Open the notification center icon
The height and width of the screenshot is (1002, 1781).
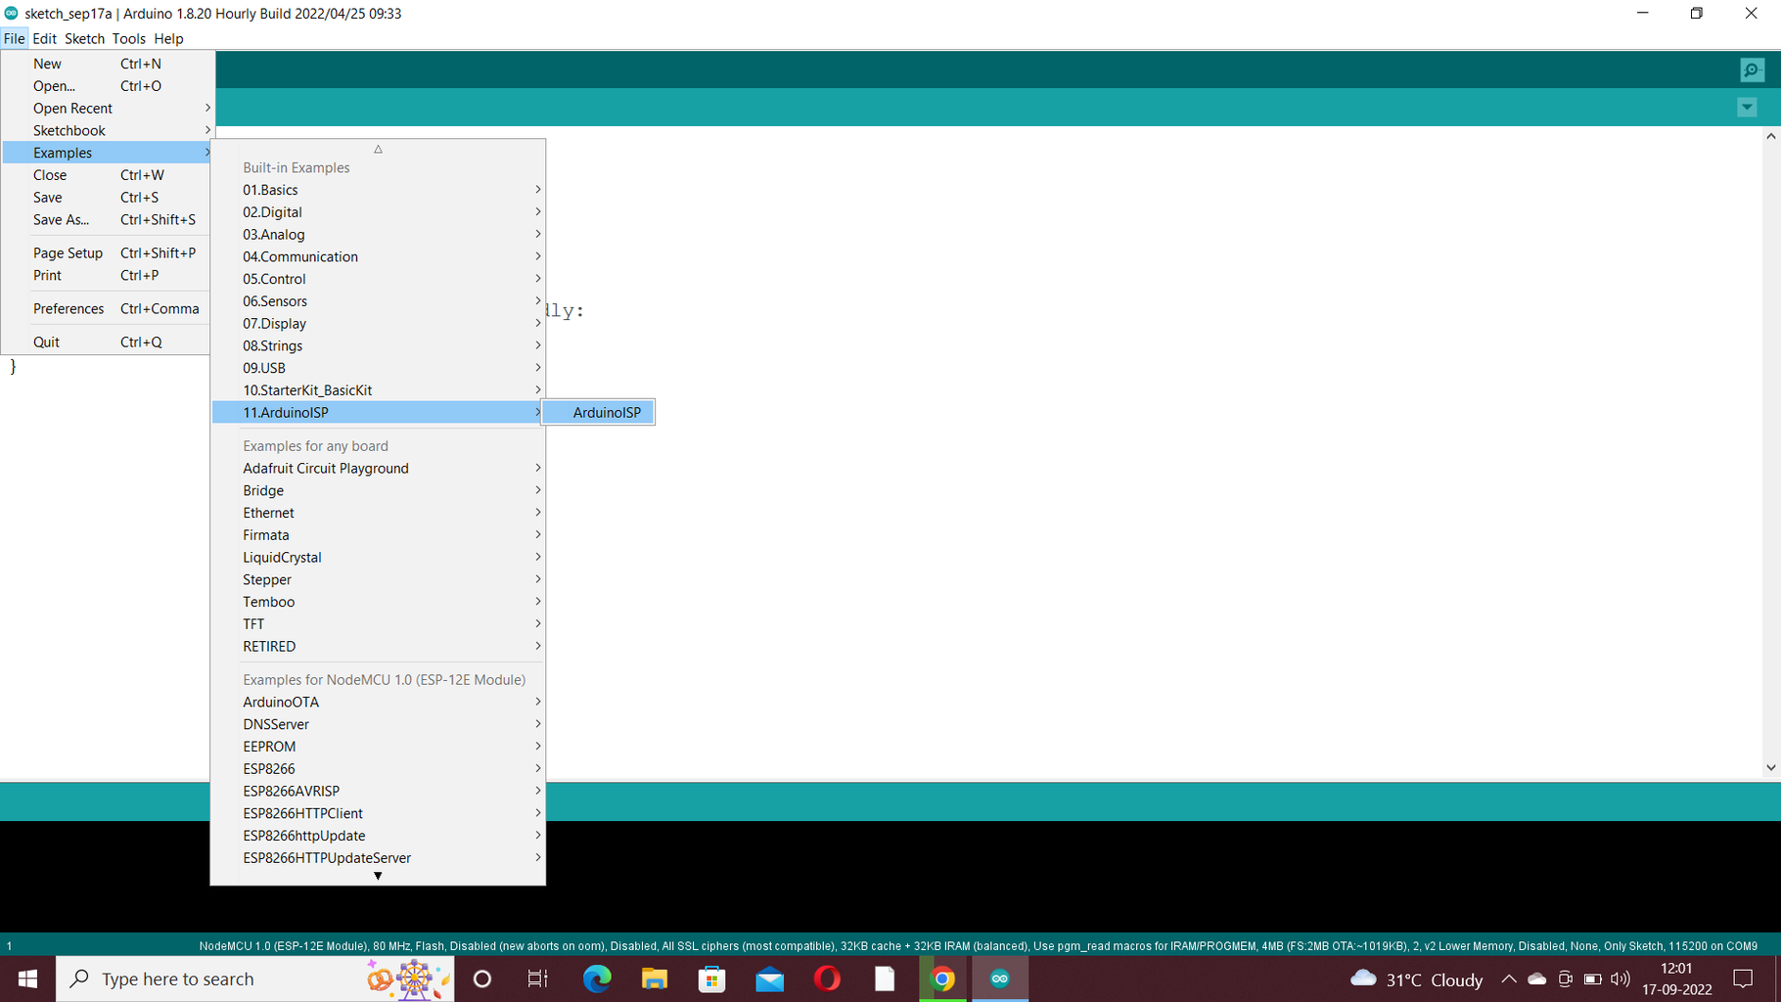tap(1743, 979)
